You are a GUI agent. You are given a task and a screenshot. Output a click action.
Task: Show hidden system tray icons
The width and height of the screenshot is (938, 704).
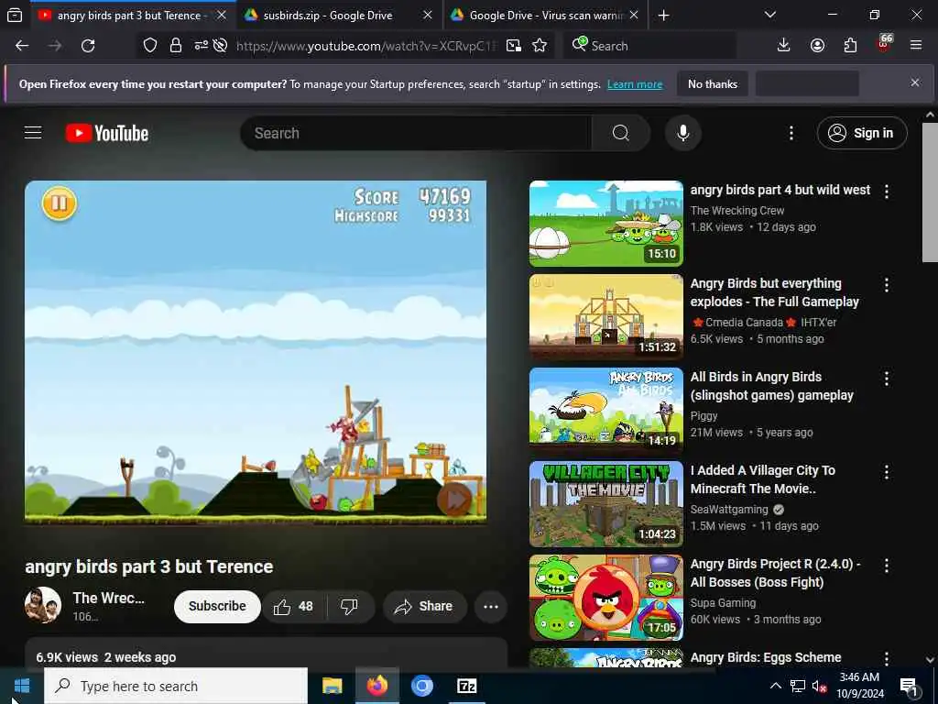775,686
